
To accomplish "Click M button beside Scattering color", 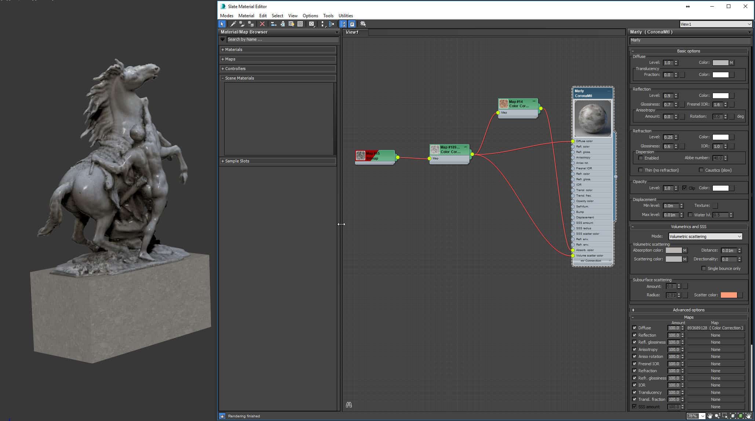I will coord(685,259).
